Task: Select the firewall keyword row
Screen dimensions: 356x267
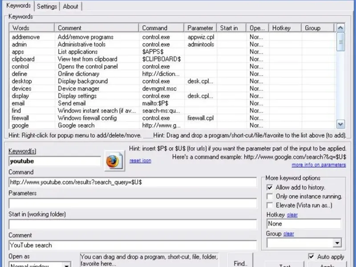Action: pyautogui.click(x=172, y=118)
